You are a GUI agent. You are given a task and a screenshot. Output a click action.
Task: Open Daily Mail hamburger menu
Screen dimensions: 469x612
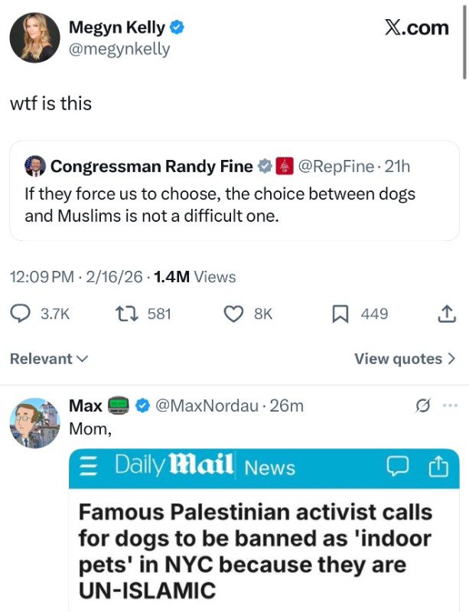coord(86,467)
